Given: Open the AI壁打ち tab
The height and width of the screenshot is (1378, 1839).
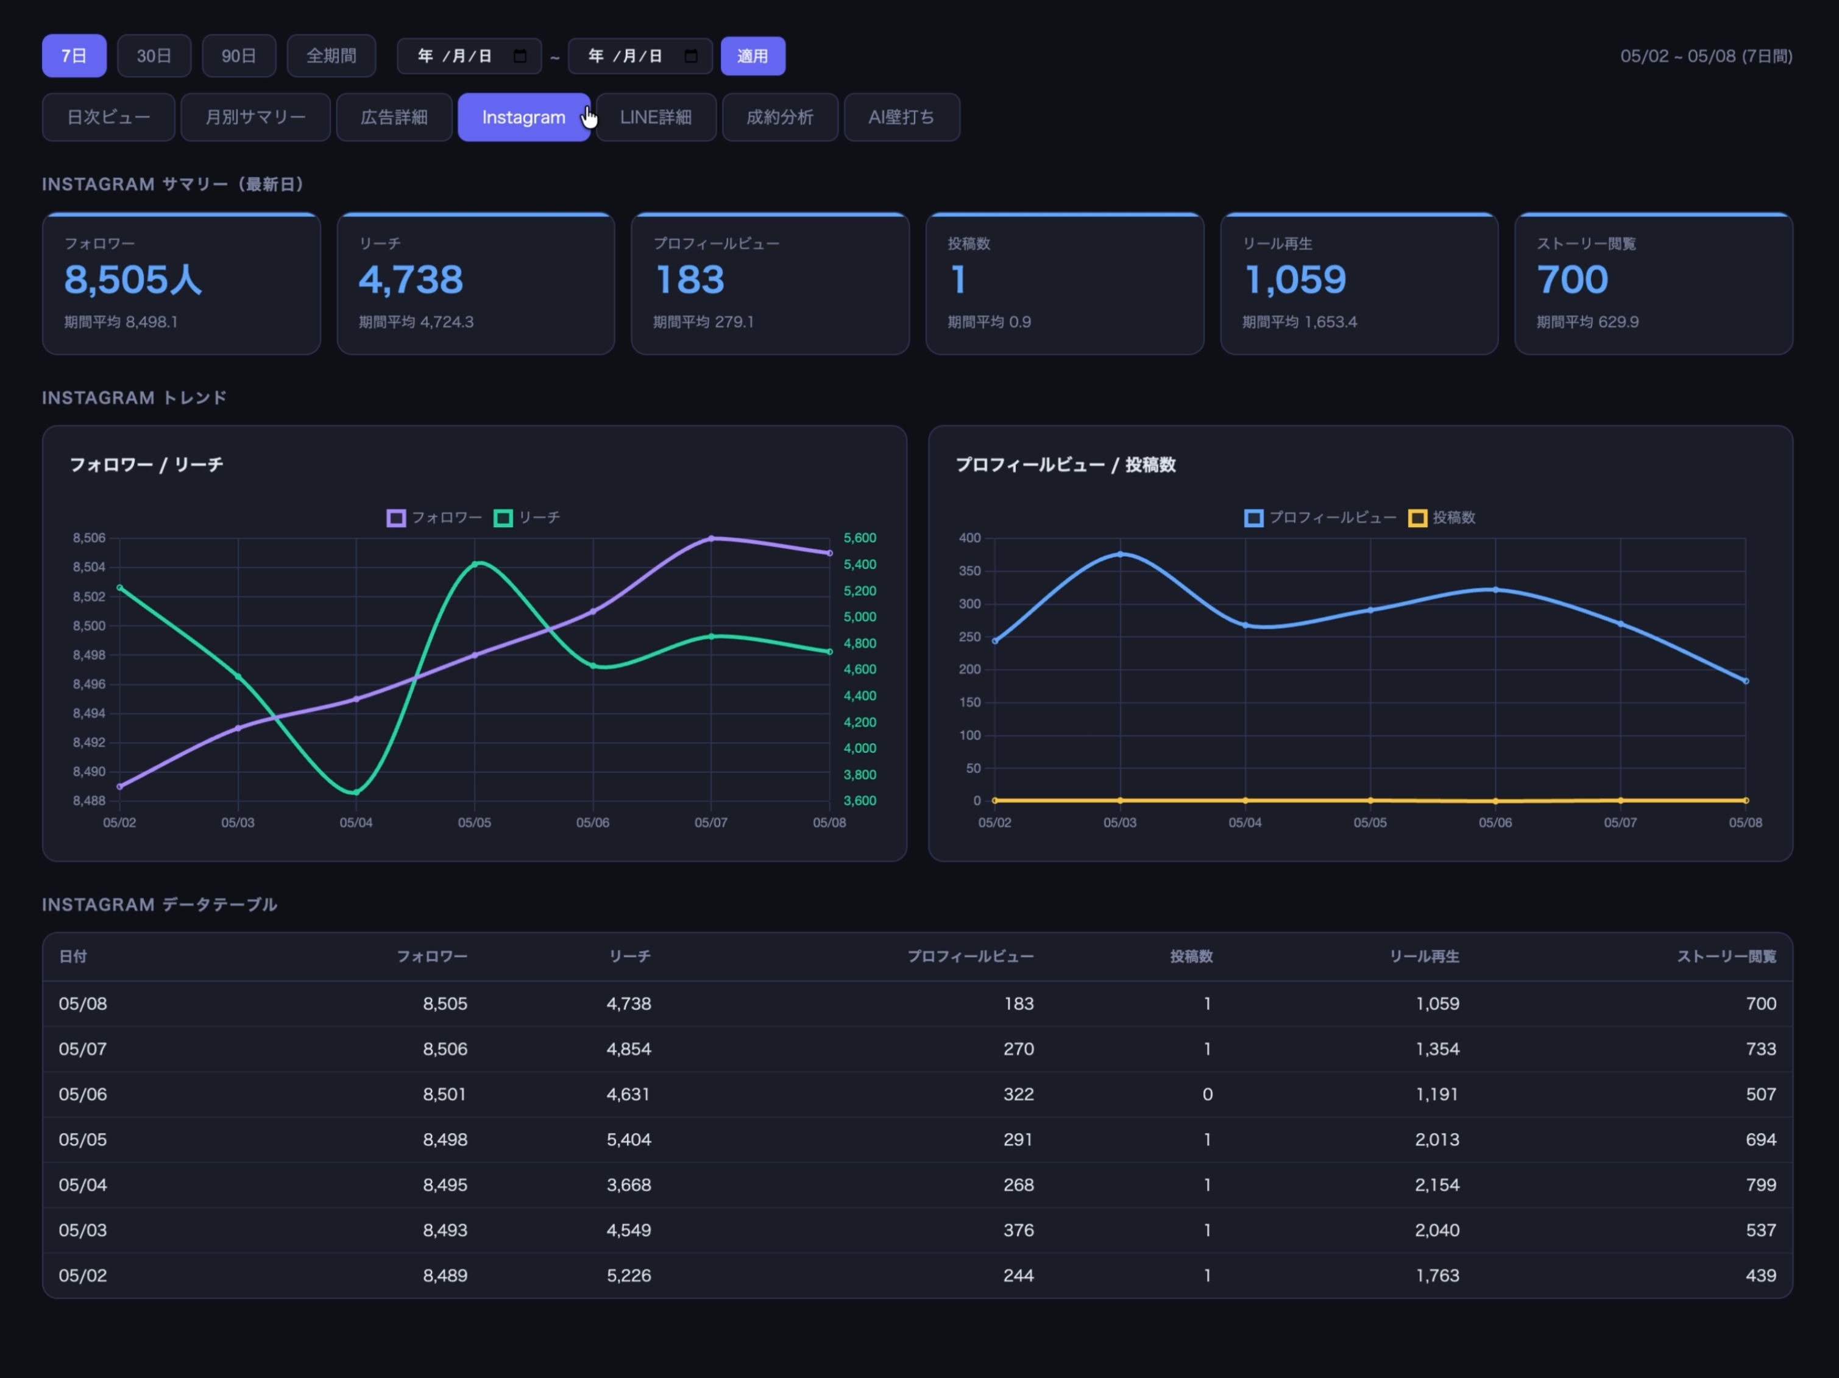Looking at the screenshot, I should (x=902, y=117).
